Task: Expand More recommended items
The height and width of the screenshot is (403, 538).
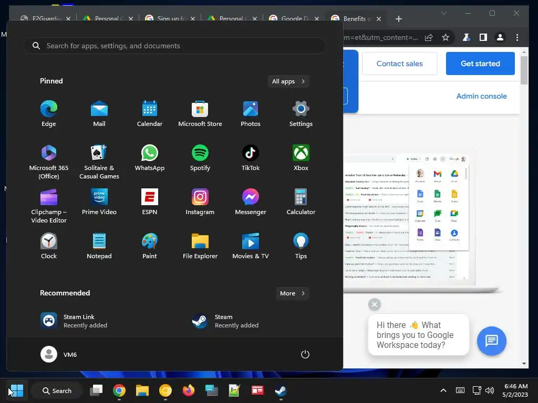Action: [x=292, y=293]
